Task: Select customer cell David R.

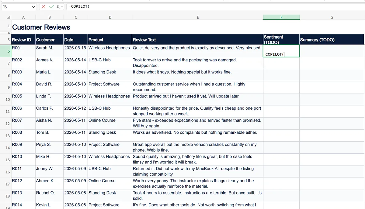Action: [50, 87]
